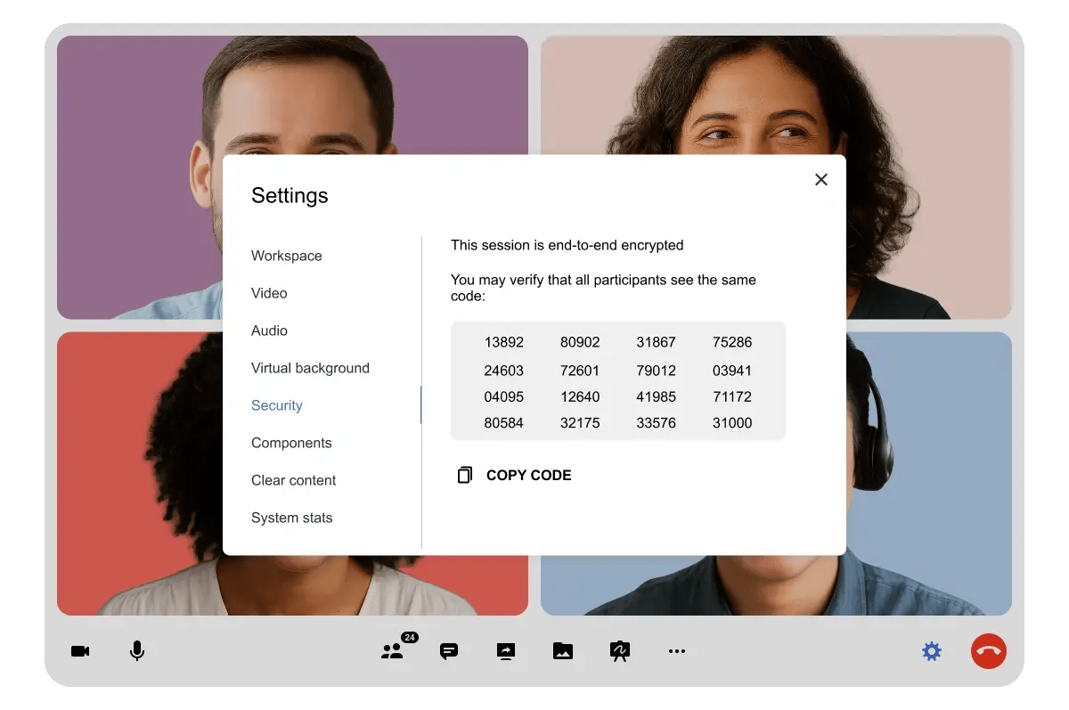1069x710 pixels.
Task: Open the participants list icon
Action: pyautogui.click(x=392, y=651)
